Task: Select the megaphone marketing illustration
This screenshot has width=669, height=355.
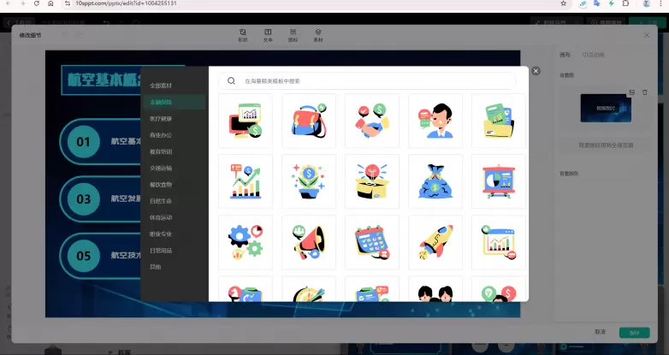Action: 308,242
